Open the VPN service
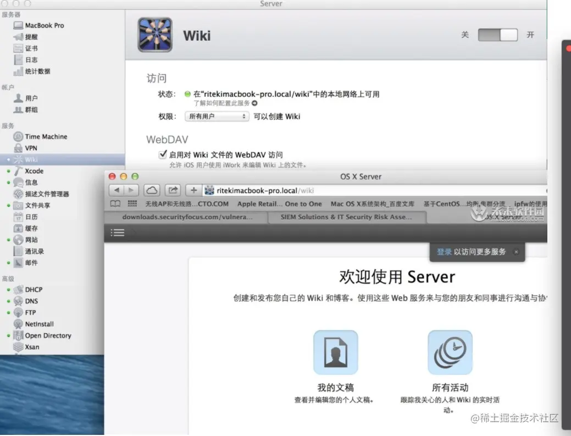The height and width of the screenshot is (436, 571). pyautogui.click(x=25, y=148)
